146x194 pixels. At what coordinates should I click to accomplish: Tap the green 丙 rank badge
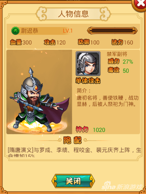[x=15, y=31]
